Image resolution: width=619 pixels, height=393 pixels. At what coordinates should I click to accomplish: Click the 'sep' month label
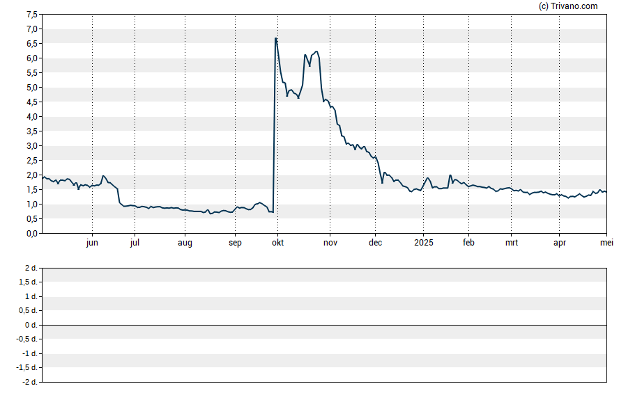[x=235, y=243]
